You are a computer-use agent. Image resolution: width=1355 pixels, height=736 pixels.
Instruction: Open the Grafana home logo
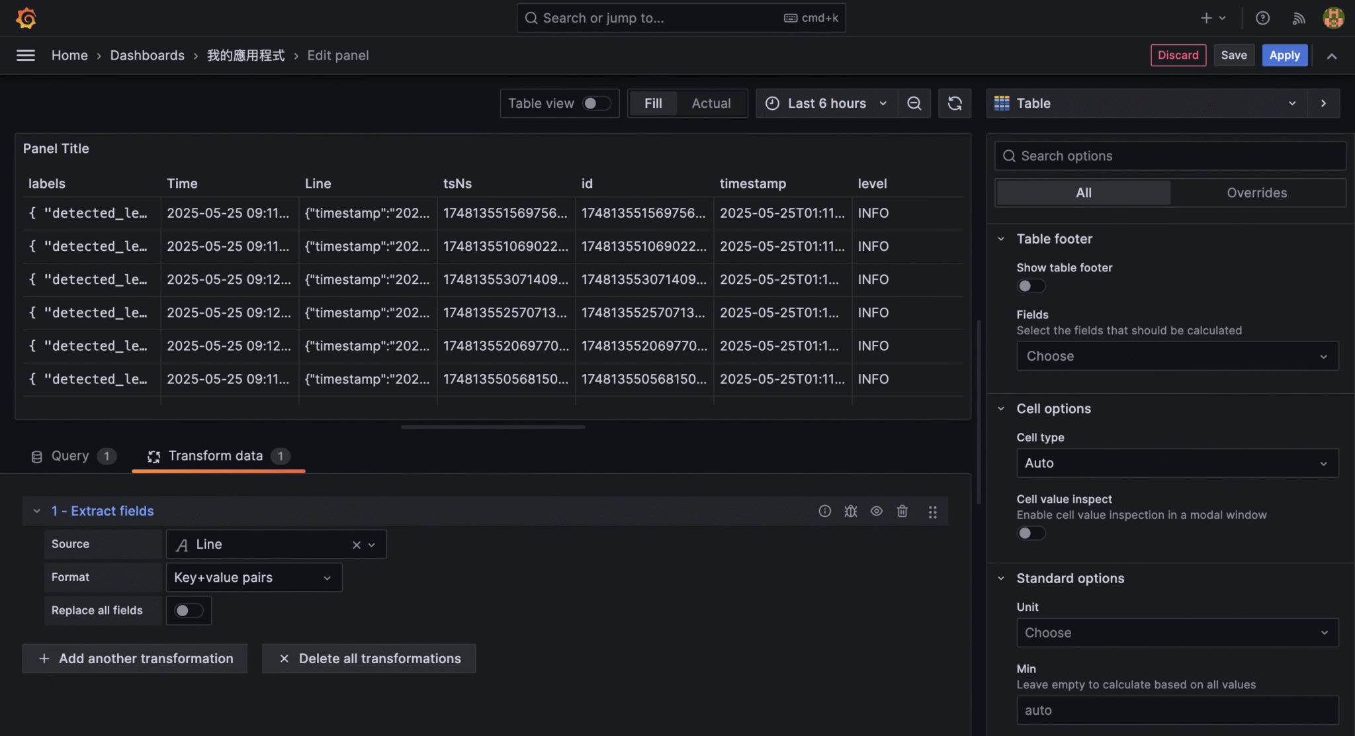coord(25,18)
